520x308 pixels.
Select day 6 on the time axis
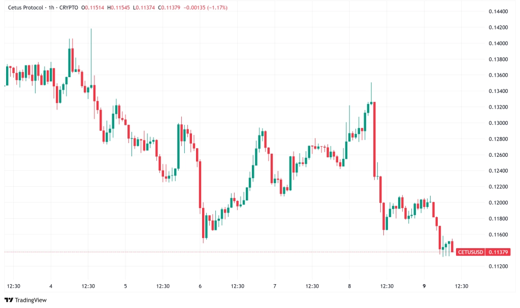[x=200, y=286]
